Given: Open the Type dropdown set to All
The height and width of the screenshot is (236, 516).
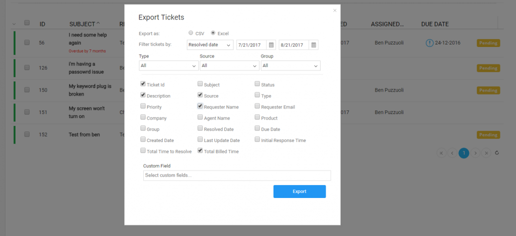Looking at the screenshot, I should coord(168,65).
